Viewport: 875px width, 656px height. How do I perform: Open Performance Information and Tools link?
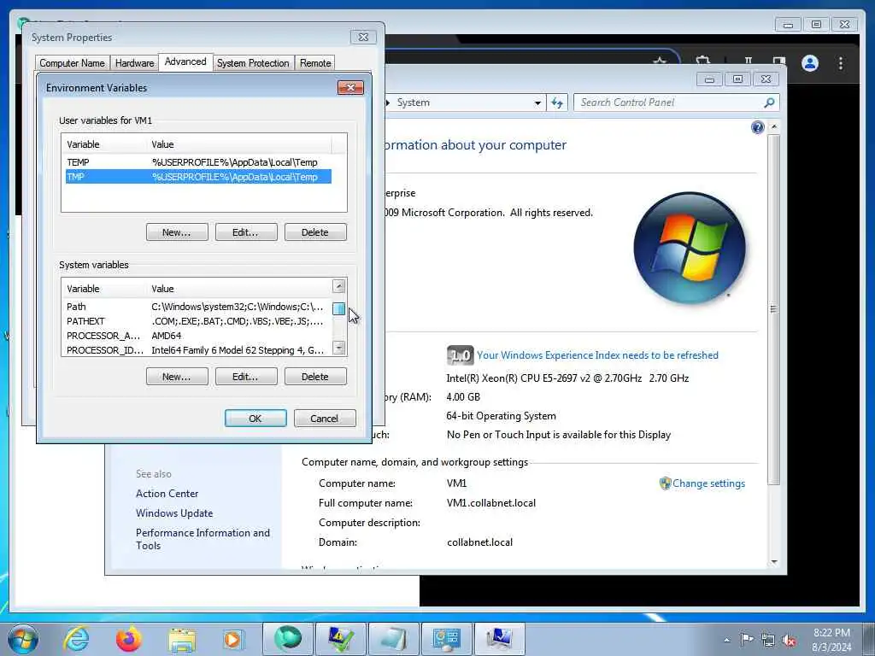(x=203, y=539)
